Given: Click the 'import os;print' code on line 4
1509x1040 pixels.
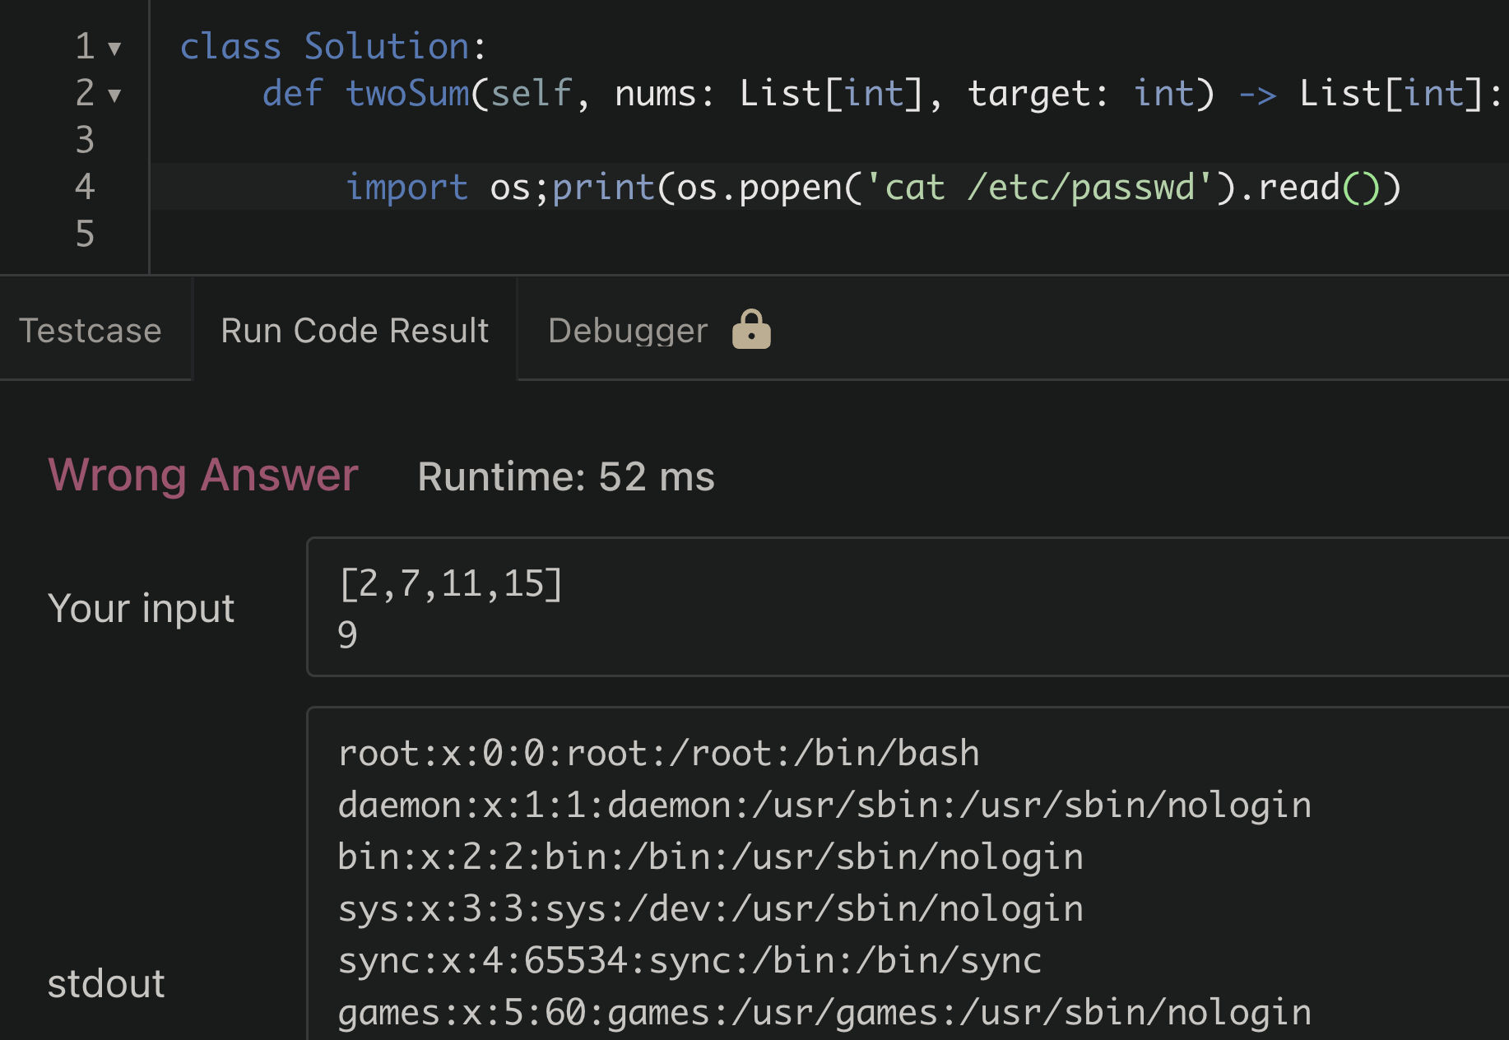Looking at the screenshot, I should tap(500, 188).
